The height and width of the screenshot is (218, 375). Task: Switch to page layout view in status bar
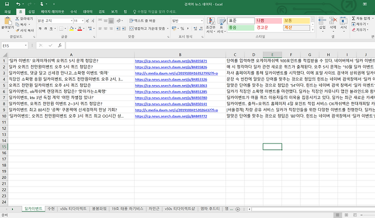(346, 215)
